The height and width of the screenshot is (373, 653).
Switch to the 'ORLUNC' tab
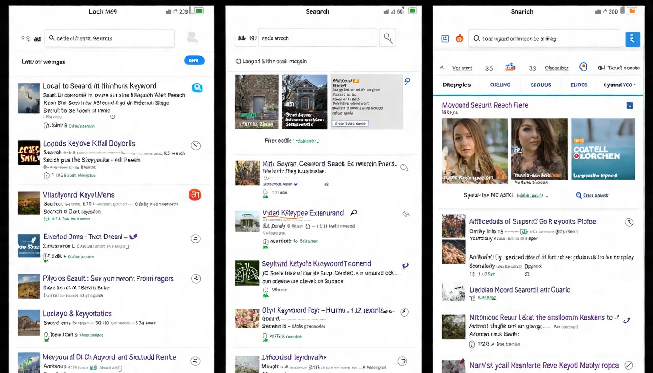pos(500,85)
